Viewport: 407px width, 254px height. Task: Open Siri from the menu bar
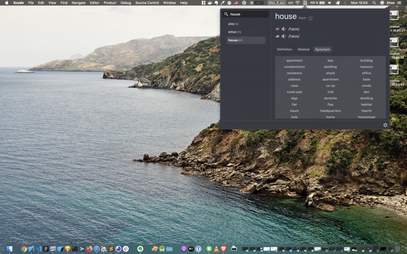(x=382, y=3)
